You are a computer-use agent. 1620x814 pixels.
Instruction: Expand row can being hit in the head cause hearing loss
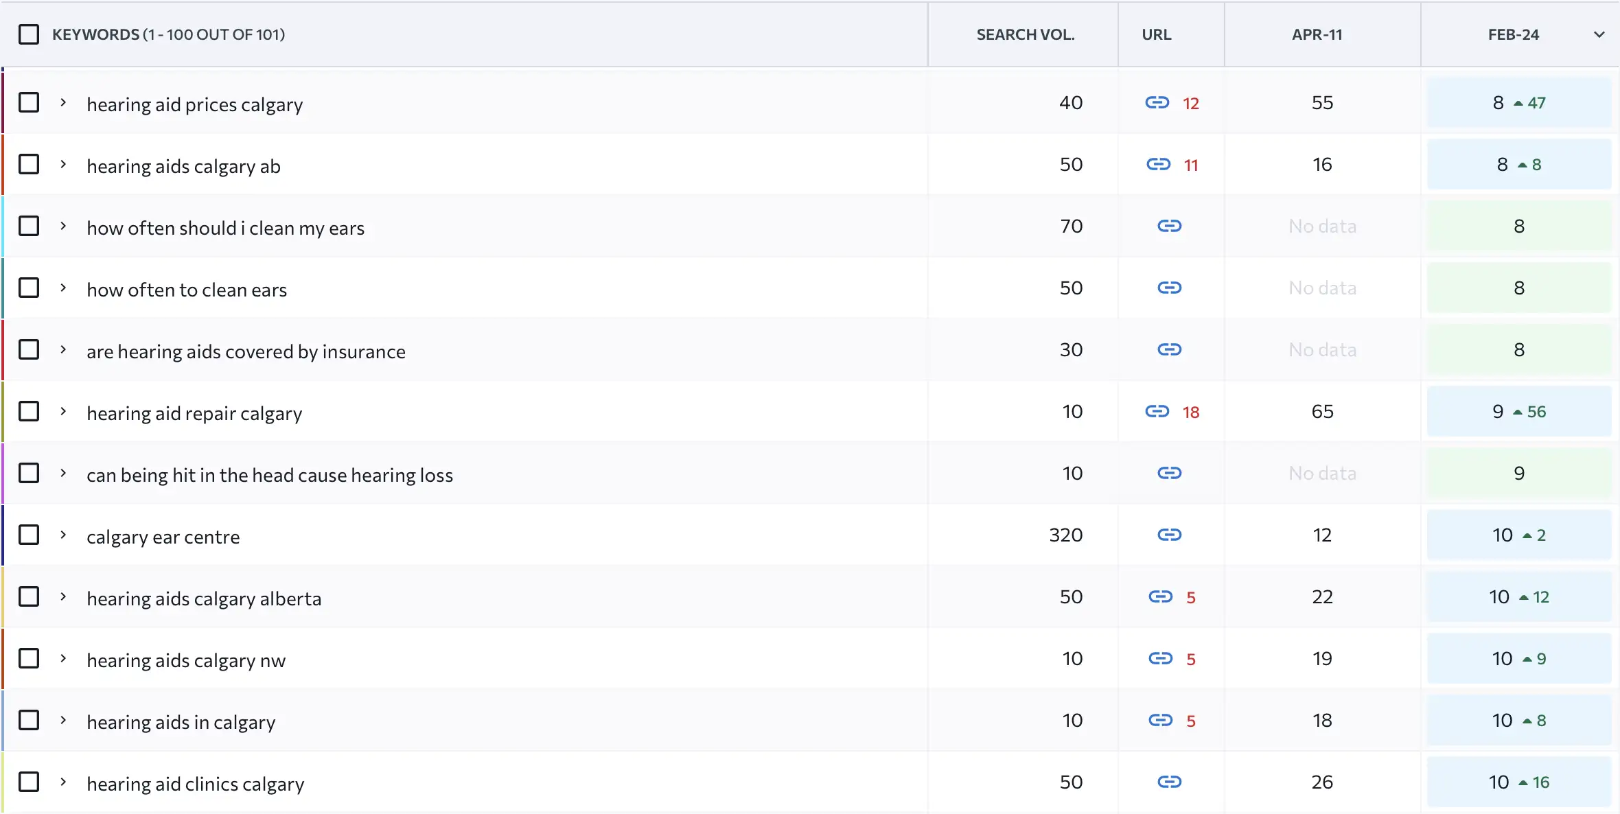click(x=63, y=474)
